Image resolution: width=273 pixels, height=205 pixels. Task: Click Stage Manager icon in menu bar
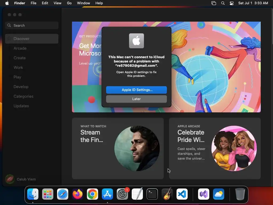coord(214,3)
